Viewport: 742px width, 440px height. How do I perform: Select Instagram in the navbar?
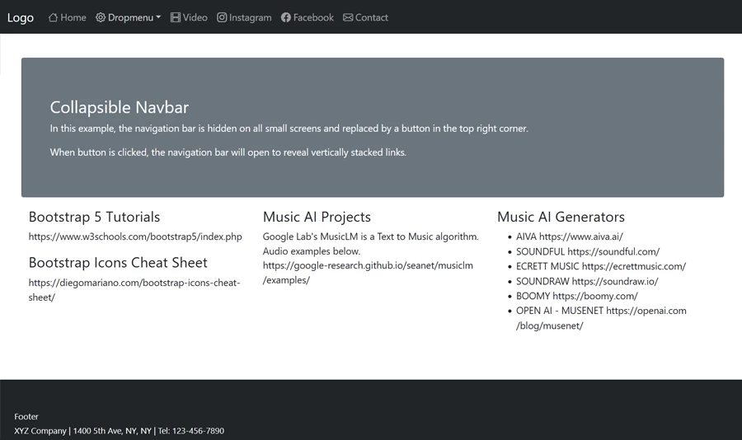click(x=245, y=17)
